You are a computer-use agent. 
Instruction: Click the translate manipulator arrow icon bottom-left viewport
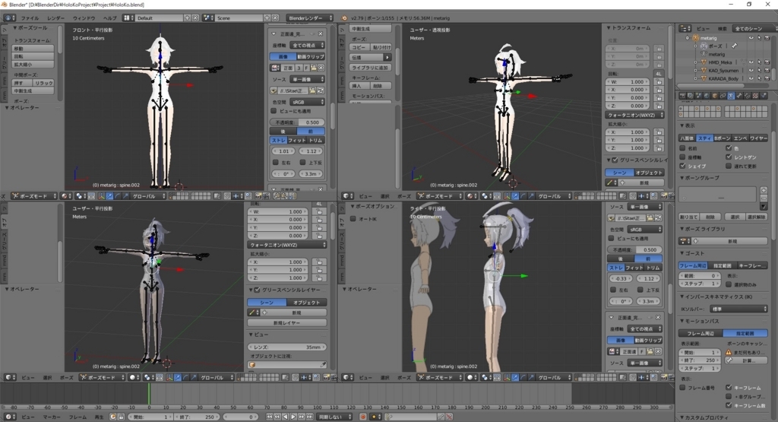[178, 377]
